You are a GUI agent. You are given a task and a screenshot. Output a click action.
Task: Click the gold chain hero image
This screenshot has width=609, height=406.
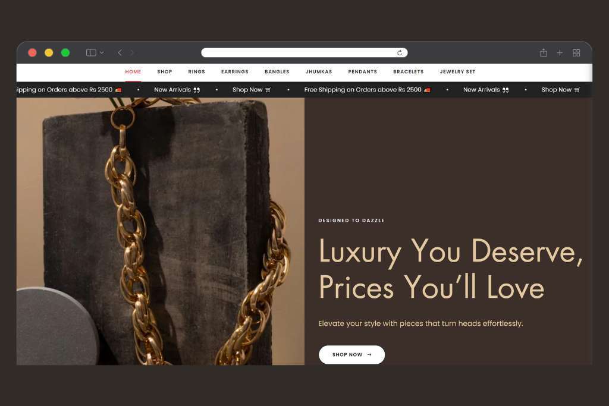(161, 231)
